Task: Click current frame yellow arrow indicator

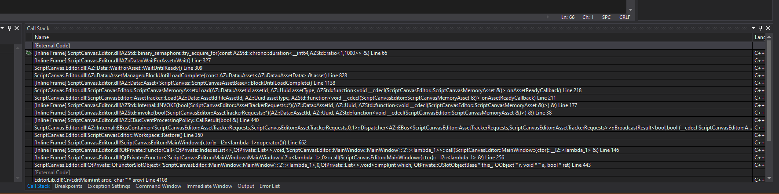Action: [x=29, y=53]
